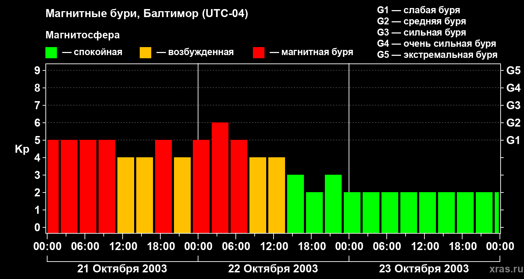Click the '23 Октября 2003' date label
The image size is (524, 279).
[x=424, y=269]
